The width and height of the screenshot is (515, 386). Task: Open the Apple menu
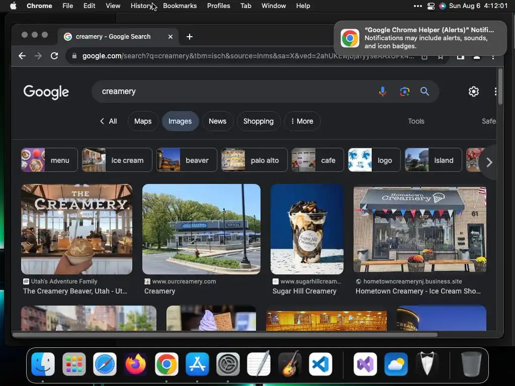[x=13, y=6]
